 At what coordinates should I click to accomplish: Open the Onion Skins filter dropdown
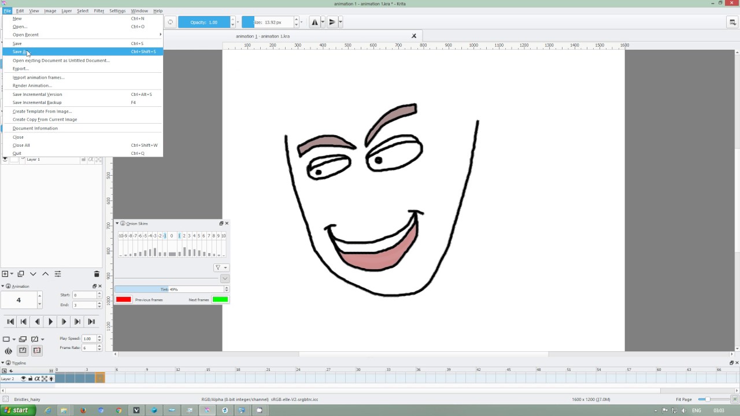tap(221, 268)
